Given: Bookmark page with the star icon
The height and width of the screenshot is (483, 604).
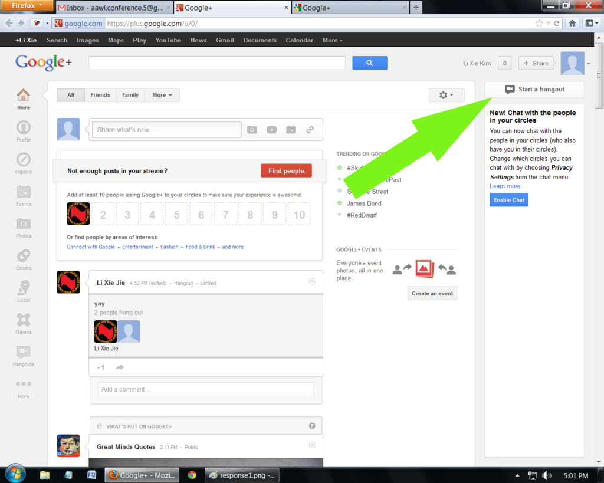Looking at the screenshot, I should (539, 24).
